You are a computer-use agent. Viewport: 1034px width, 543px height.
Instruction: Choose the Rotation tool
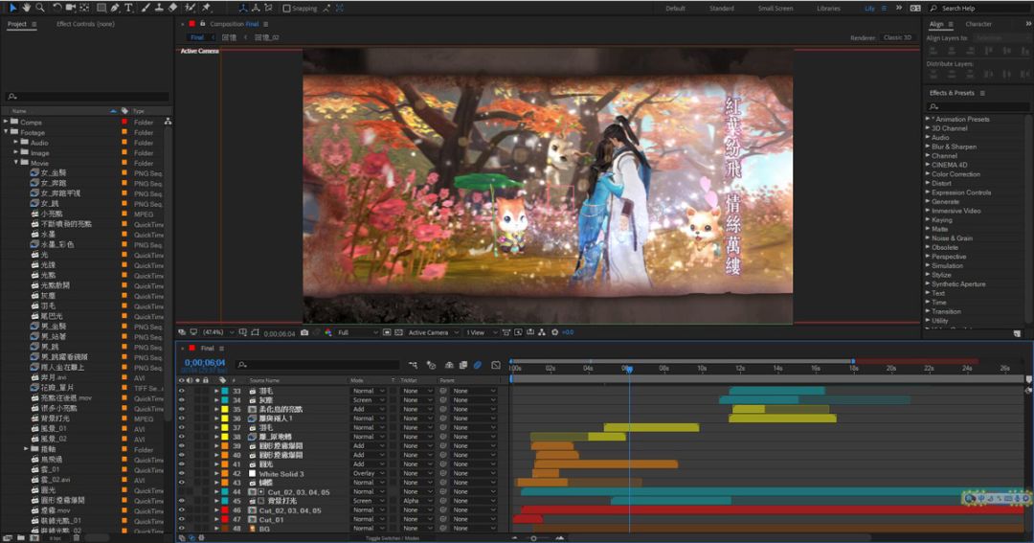pyautogui.click(x=57, y=8)
